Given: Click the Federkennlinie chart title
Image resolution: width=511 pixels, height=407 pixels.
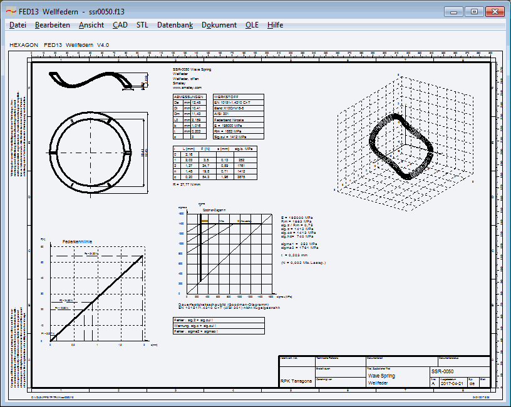Looking at the screenshot, I should click(76, 241).
